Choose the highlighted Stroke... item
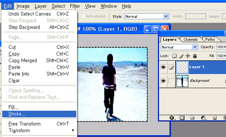 point(39,114)
